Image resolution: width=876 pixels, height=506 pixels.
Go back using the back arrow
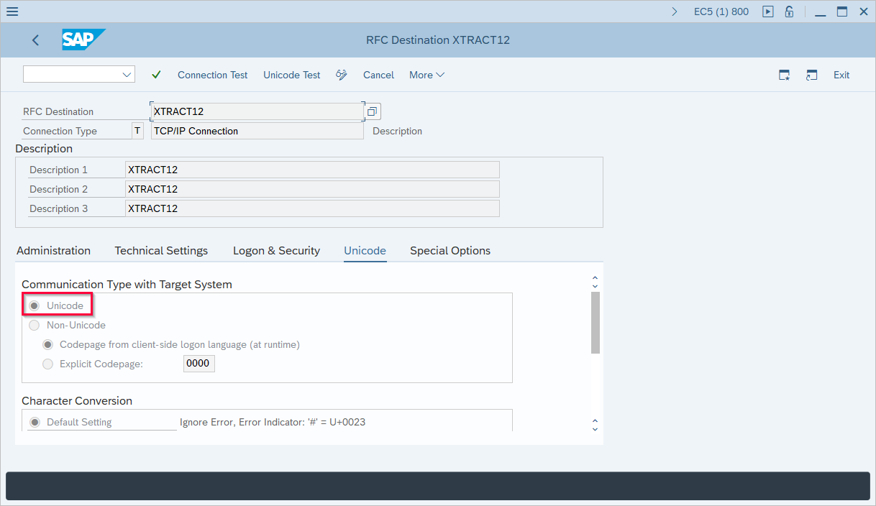pos(35,40)
